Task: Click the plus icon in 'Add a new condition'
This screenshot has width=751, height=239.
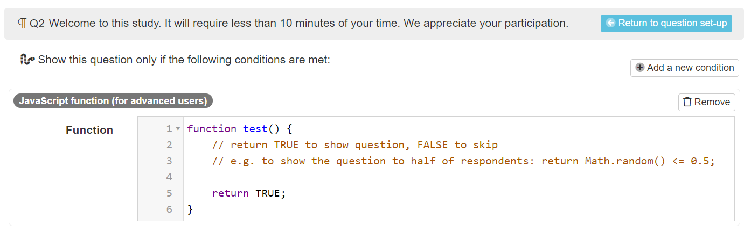Action: pyautogui.click(x=640, y=68)
